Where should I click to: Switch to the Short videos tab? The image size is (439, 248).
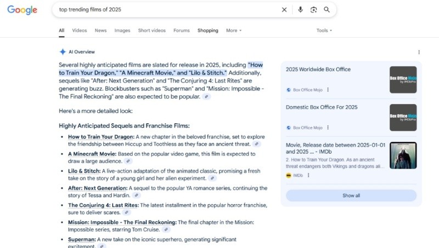point(152,31)
